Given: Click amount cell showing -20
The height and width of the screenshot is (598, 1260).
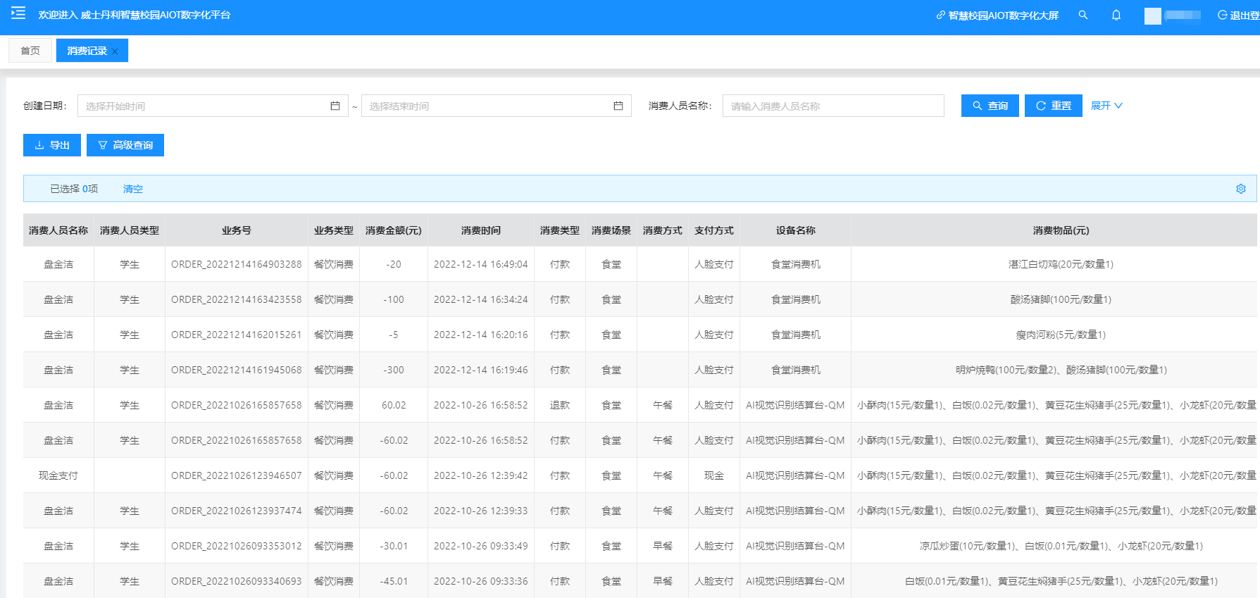Looking at the screenshot, I should pyautogui.click(x=394, y=264).
